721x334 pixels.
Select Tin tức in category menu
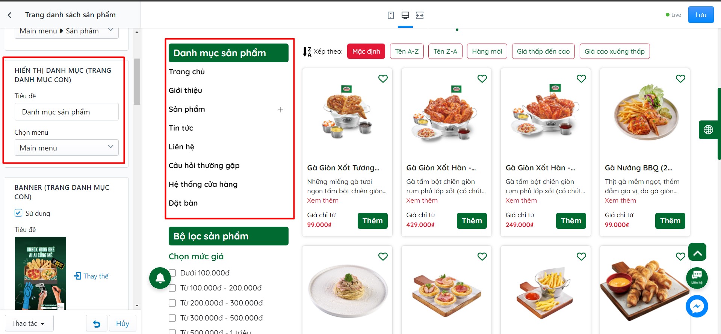pyautogui.click(x=181, y=128)
